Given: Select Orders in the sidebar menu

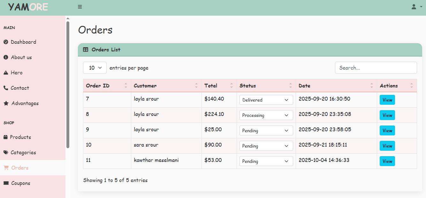Looking at the screenshot, I should (x=20, y=168).
